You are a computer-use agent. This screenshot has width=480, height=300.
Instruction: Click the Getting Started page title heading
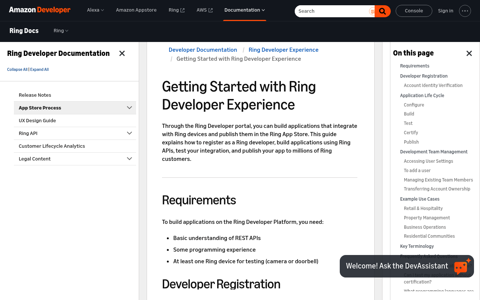click(239, 96)
